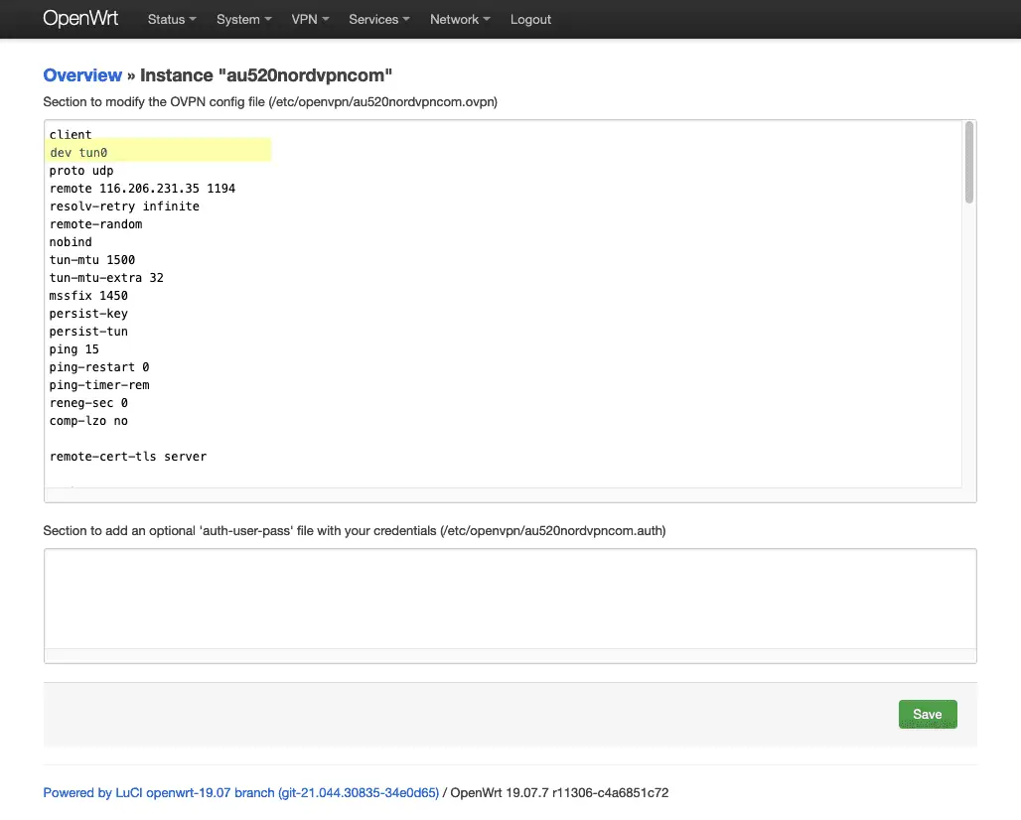Click the 'remote-cert-tls server' line

click(x=127, y=457)
